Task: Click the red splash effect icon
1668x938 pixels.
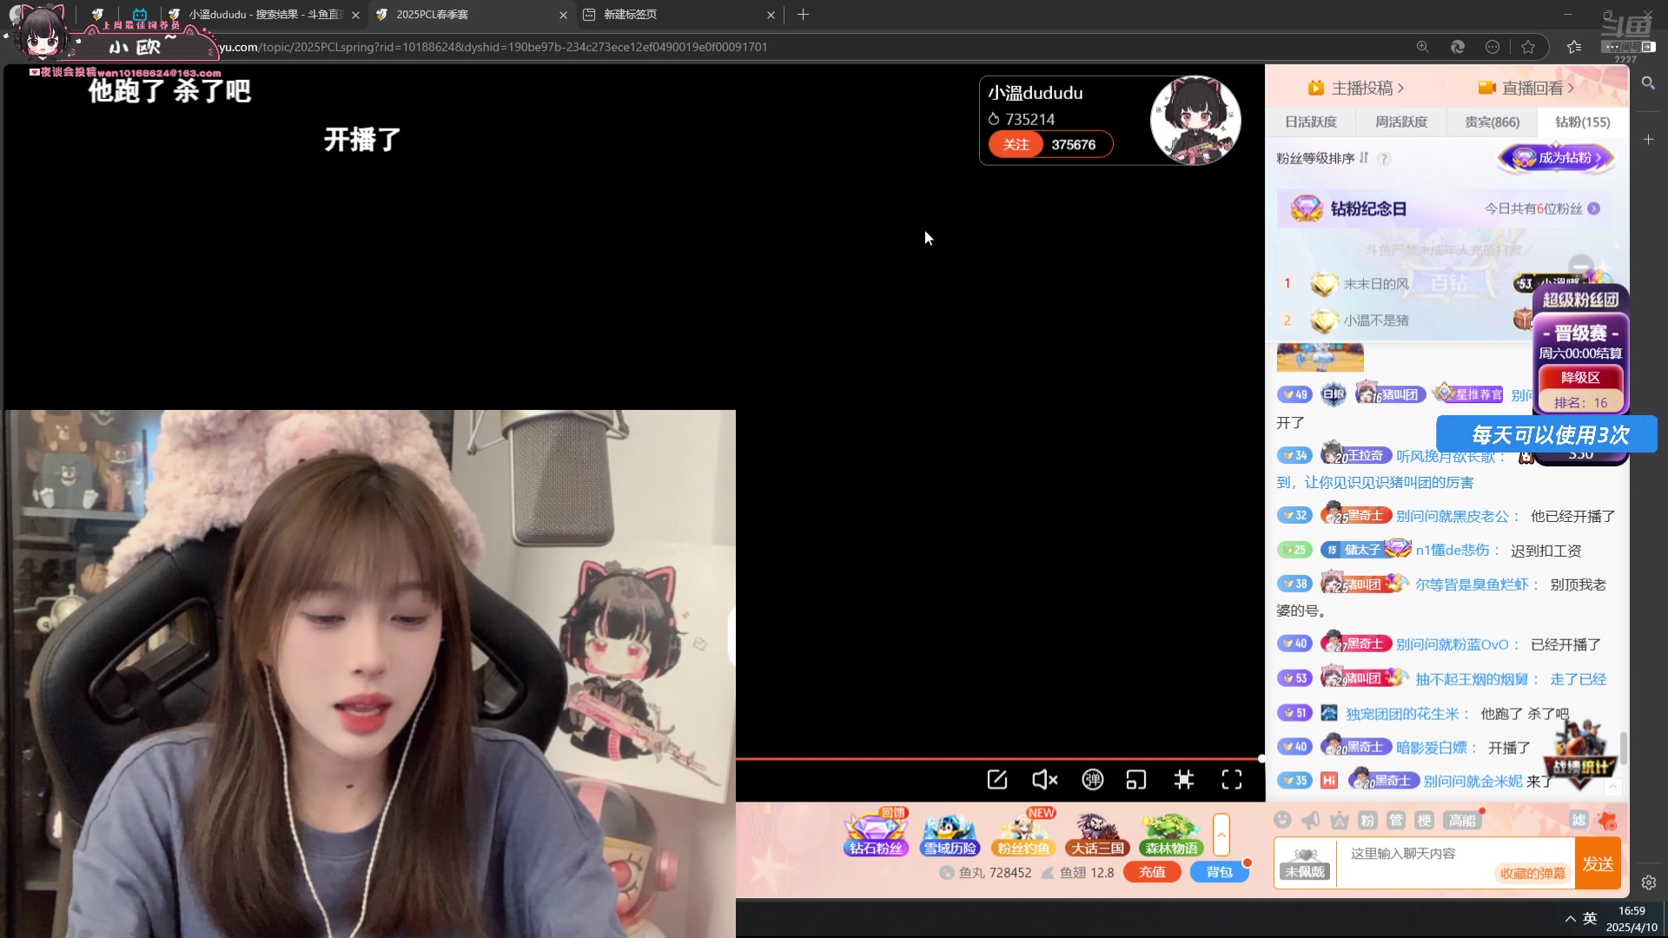Action: click(1607, 820)
